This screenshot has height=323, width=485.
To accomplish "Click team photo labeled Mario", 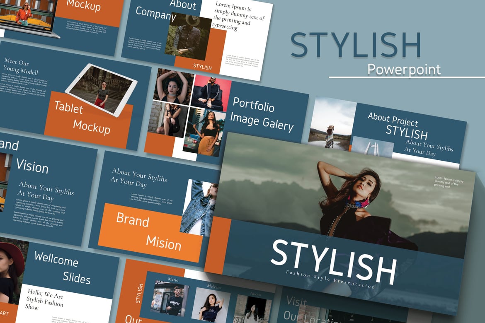I will [170, 298].
